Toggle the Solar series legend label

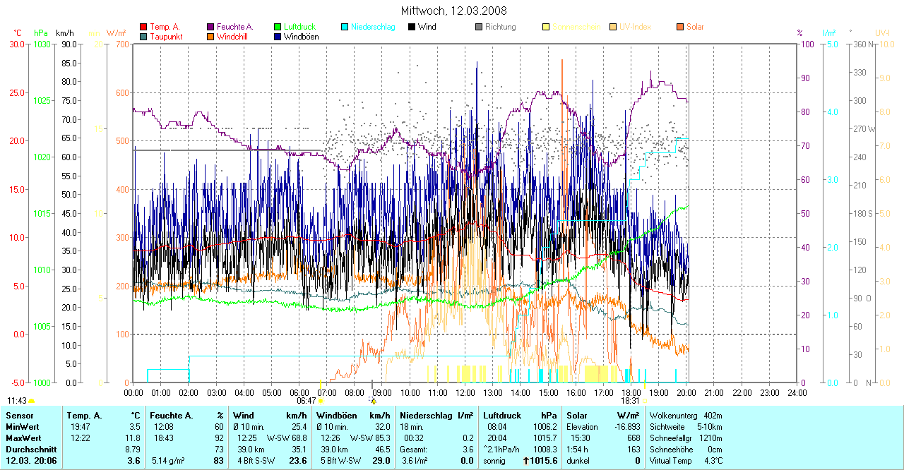695,27
